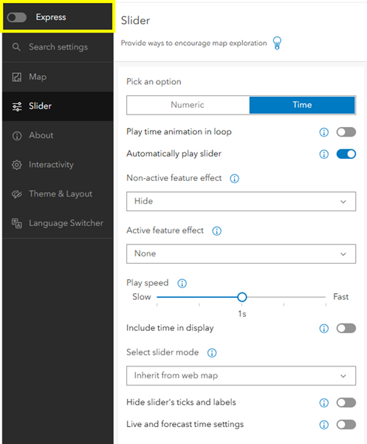Enable Play time animation in loop

(x=346, y=132)
